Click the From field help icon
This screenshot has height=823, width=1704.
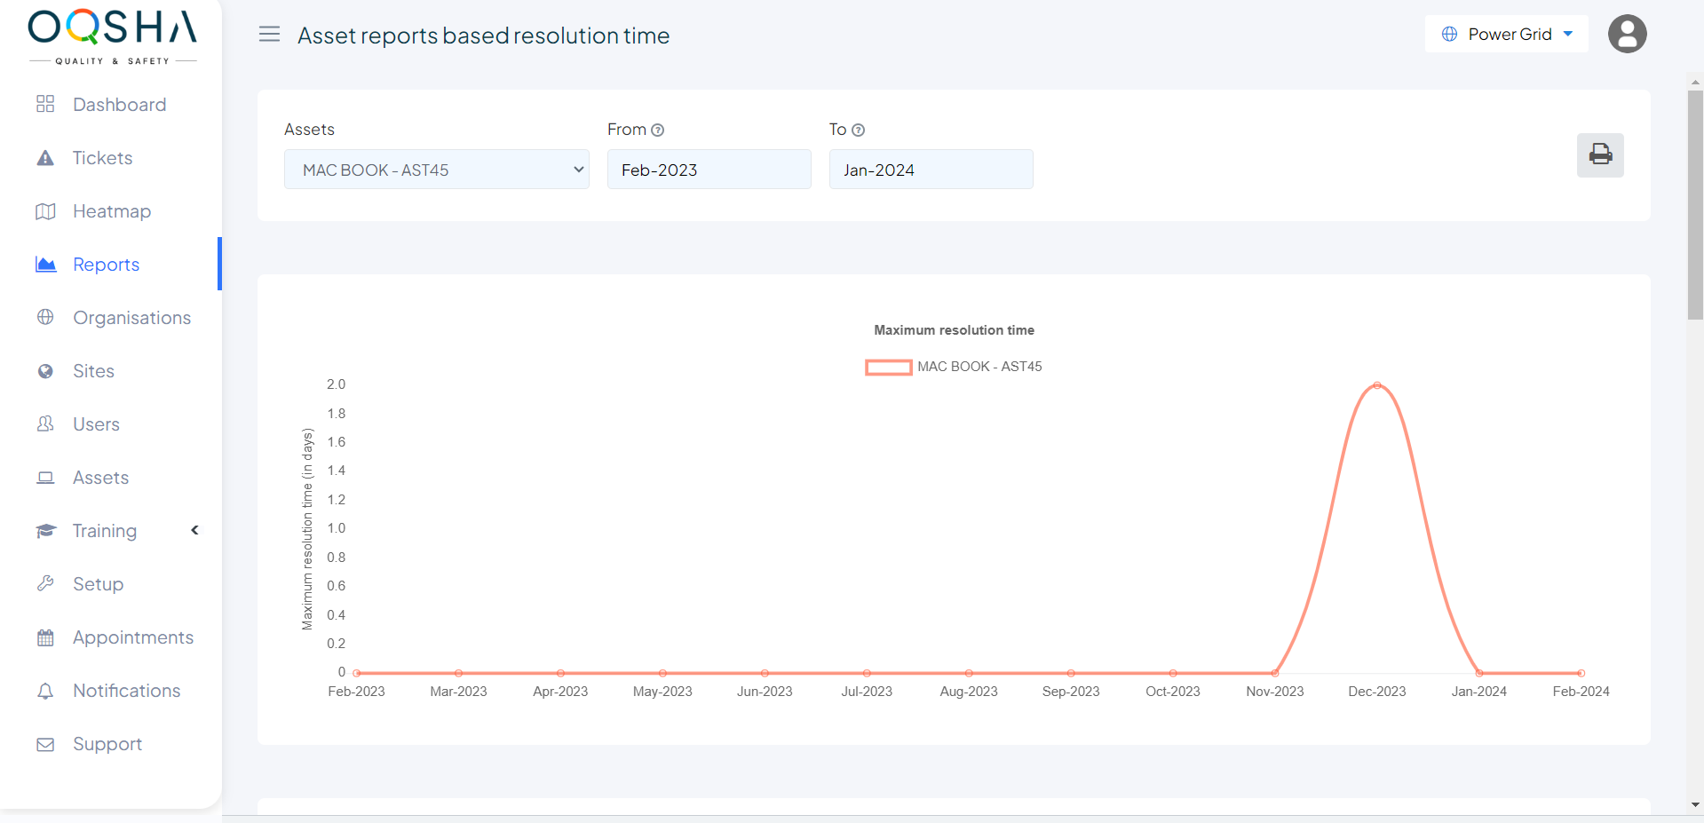658,131
